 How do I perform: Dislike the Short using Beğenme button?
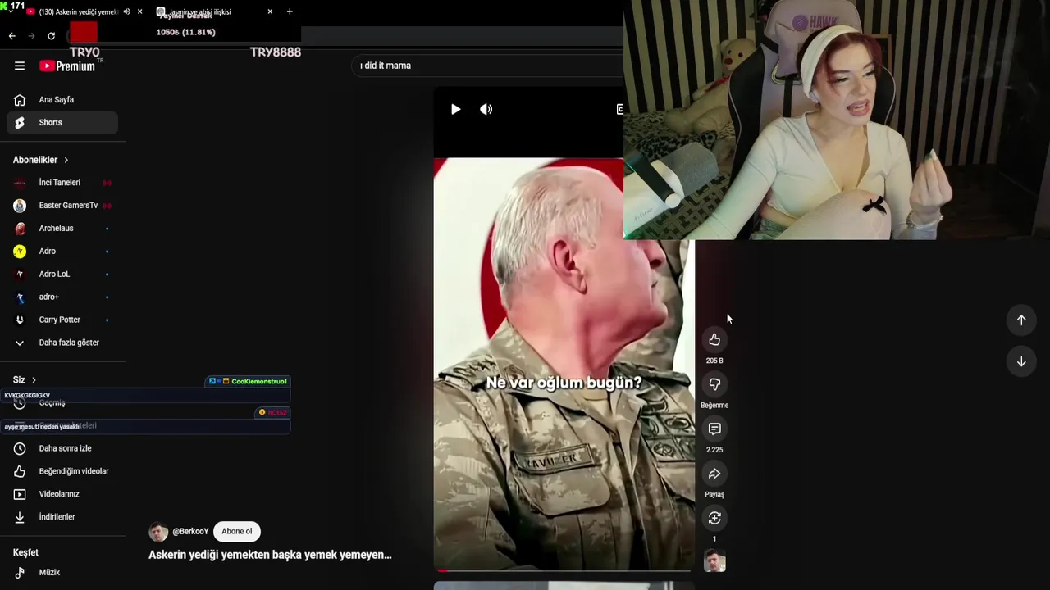714,384
